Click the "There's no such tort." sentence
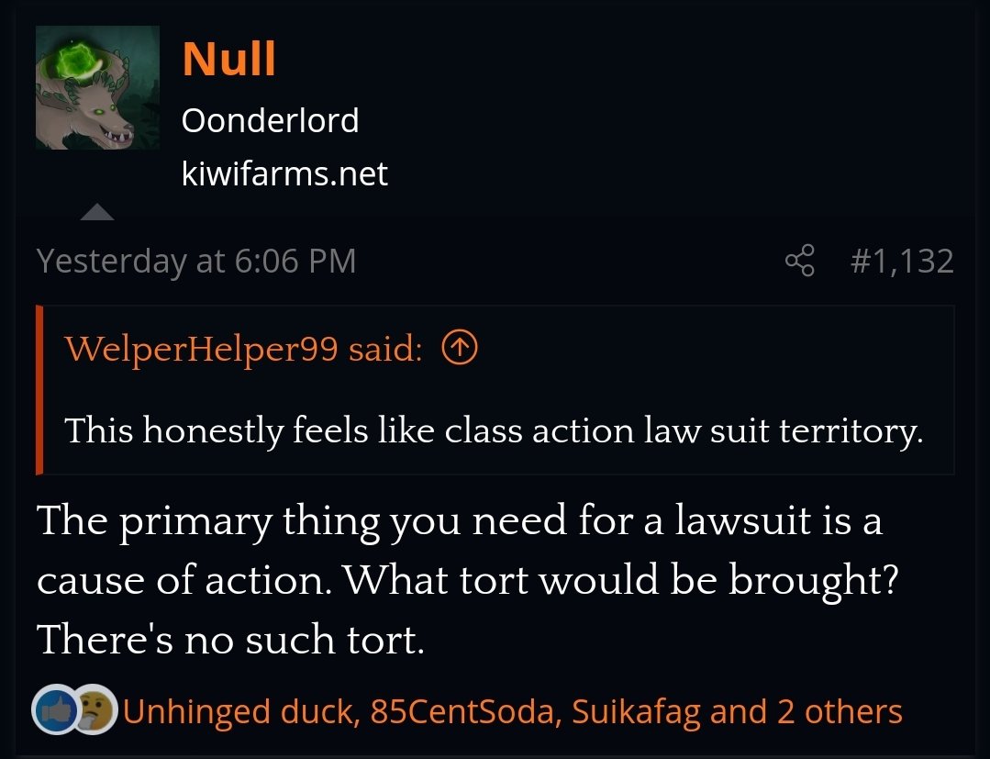 (x=231, y=639)
